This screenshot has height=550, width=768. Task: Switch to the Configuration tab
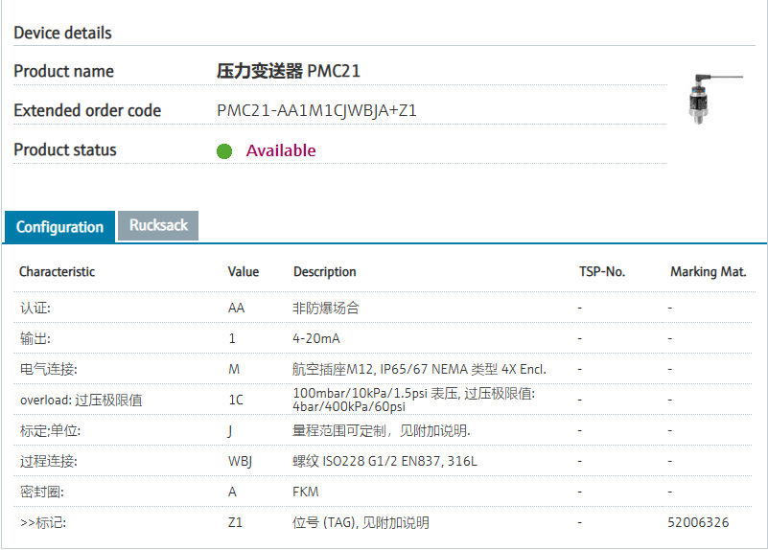click(x=59, y=227)
